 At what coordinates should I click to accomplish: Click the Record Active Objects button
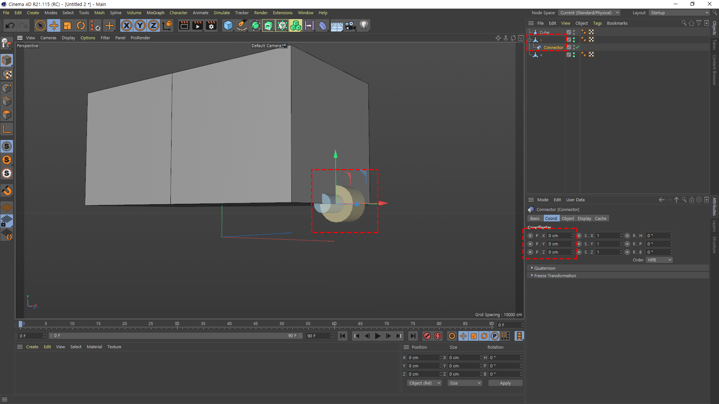(427, 336)
